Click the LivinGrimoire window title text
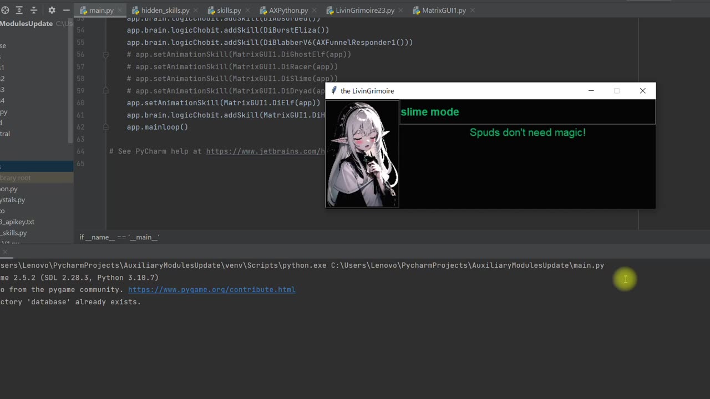This screenshot has width=710, height=399. 367,91
